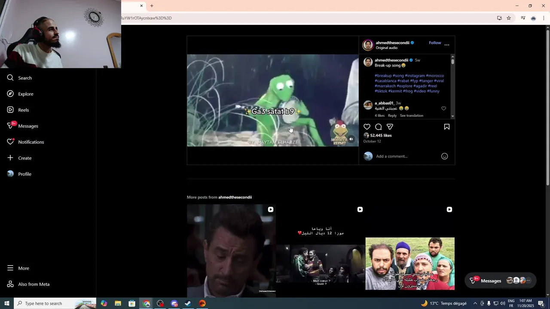This screenshot has height=309, width=550.
Task: Bookmark this page with star icon
Action: pos(509,18)
